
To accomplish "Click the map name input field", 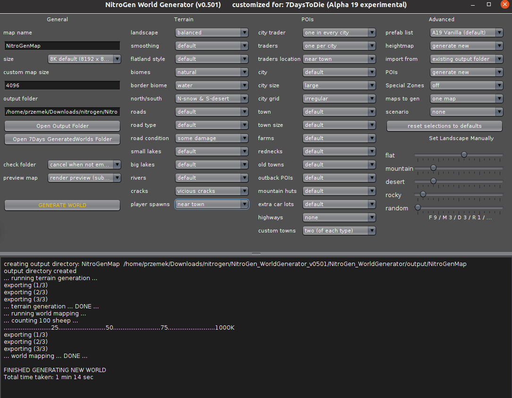I will 62,45.
